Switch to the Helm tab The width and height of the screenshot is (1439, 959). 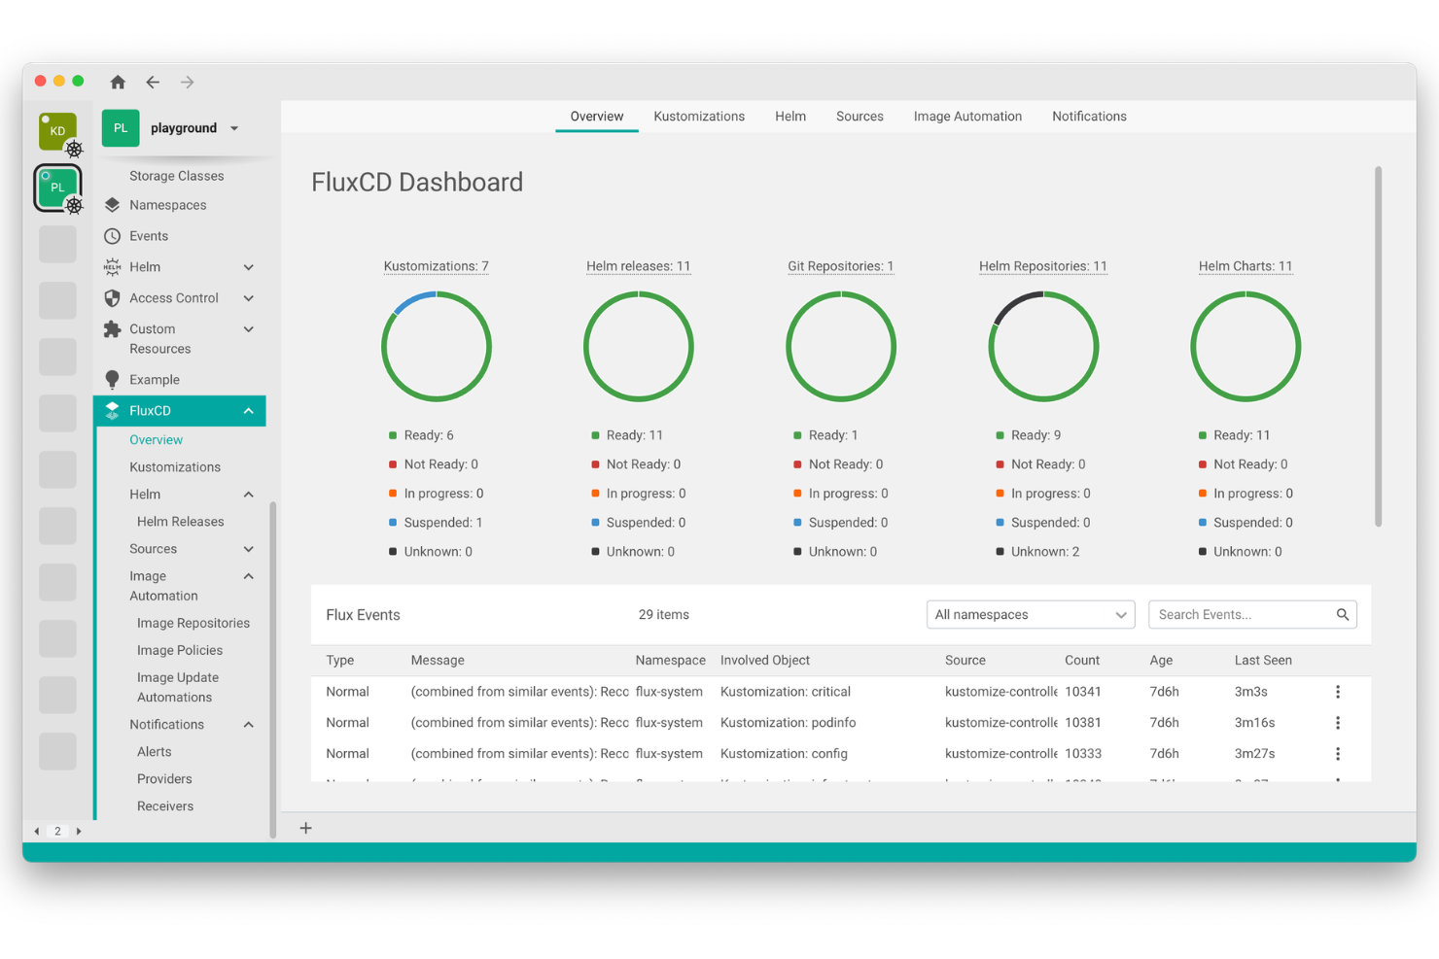pyautogui.click(x=790, y=117)
